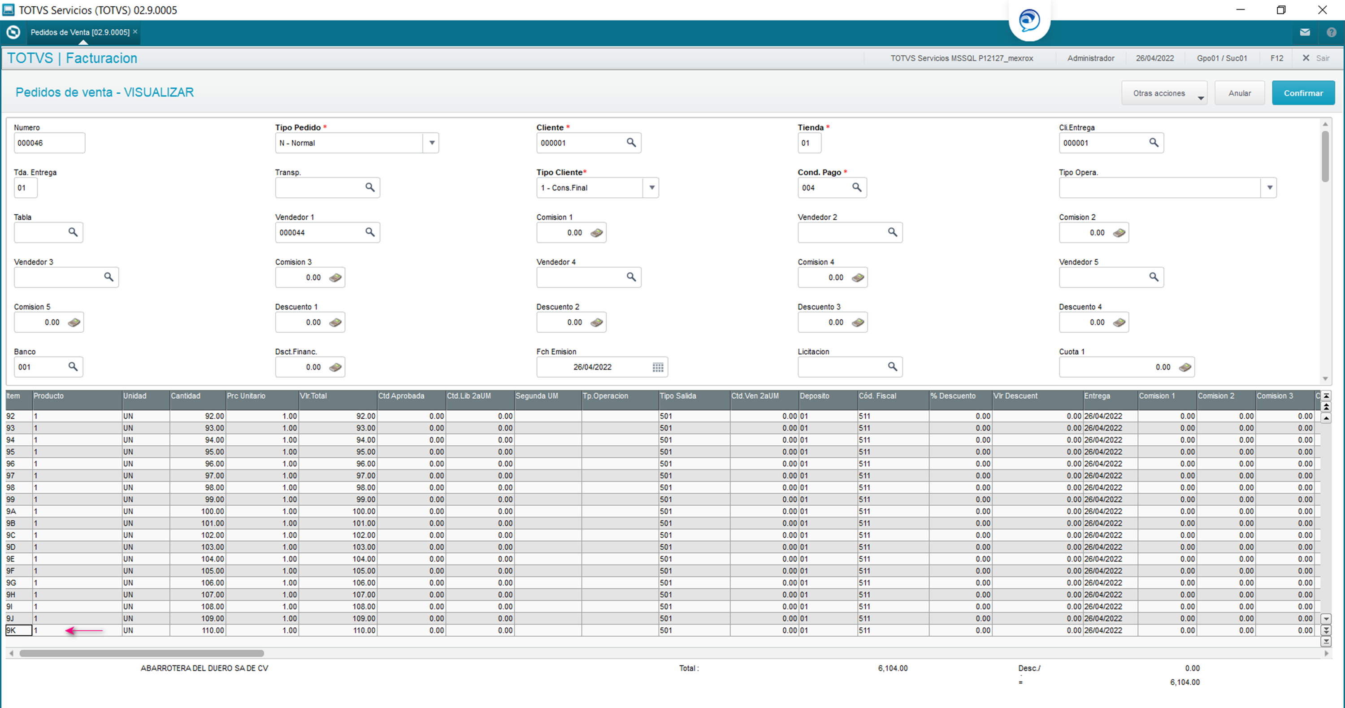Click the TOTVS logo menu icon
Image resolution: width=1345 pixels, height=708 pixels.
(x=13, y=32)
